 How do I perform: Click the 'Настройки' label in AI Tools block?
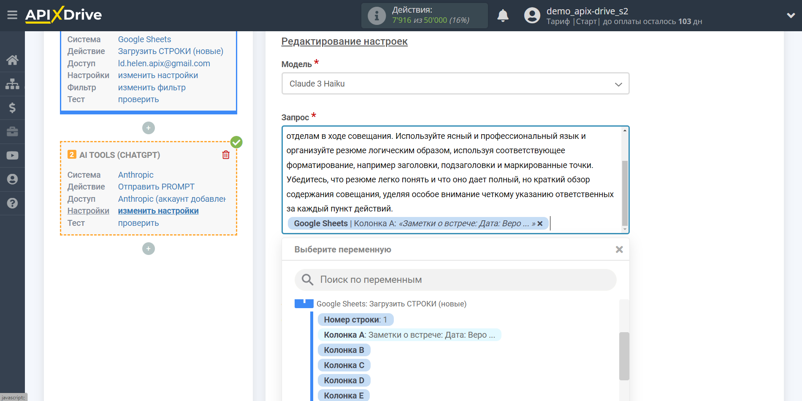[88, 211]
